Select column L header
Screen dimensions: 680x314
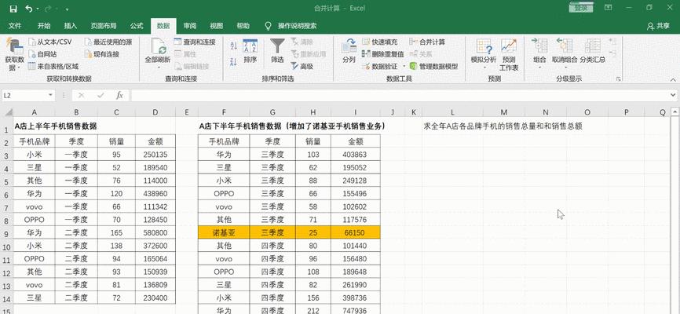point(452,113)
